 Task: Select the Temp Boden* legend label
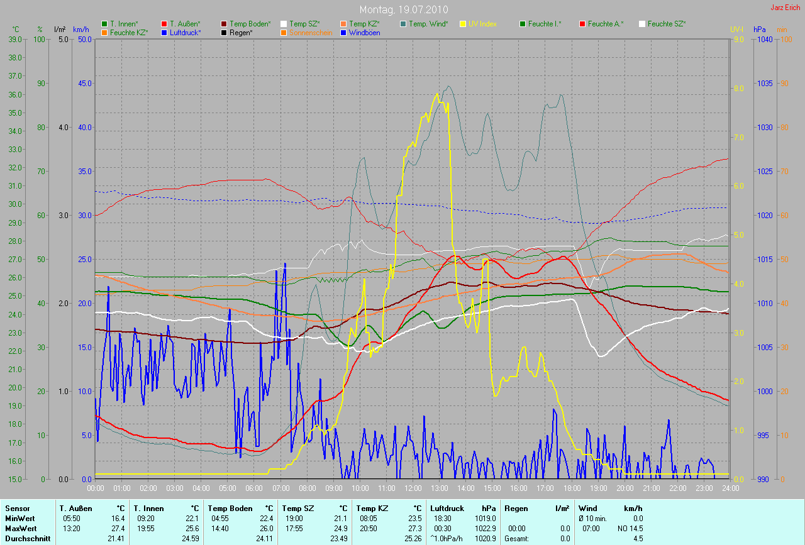(x=250, y=24)
